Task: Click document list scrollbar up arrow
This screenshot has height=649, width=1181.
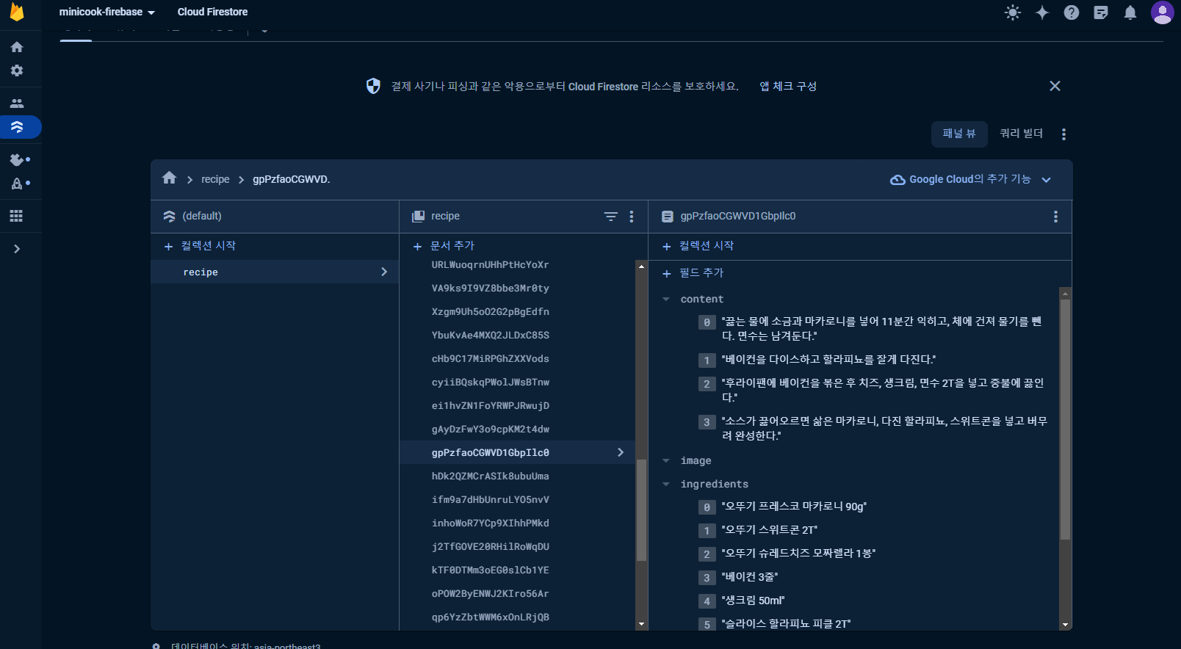Action: click(x=641, y=266)
